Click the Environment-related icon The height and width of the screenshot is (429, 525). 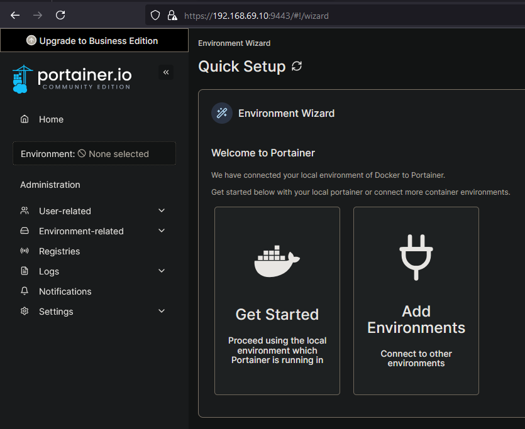(x=24, y=231)
